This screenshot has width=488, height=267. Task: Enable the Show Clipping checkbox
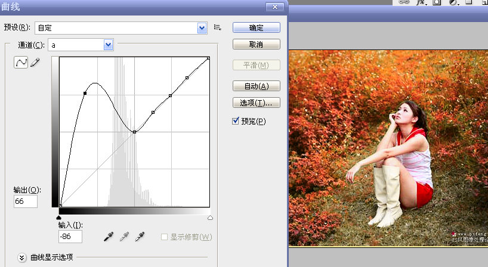(x=164, y=237)
